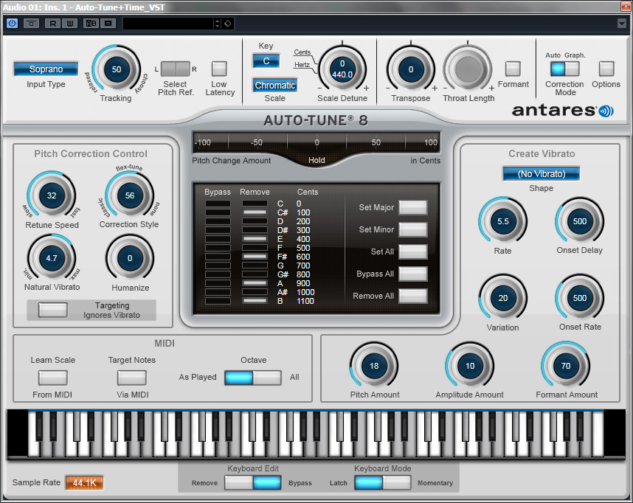The height and width of the screenshot is (503, 633).
Task: Click the Onset Delay knob
Action: (x=579, y=221)
